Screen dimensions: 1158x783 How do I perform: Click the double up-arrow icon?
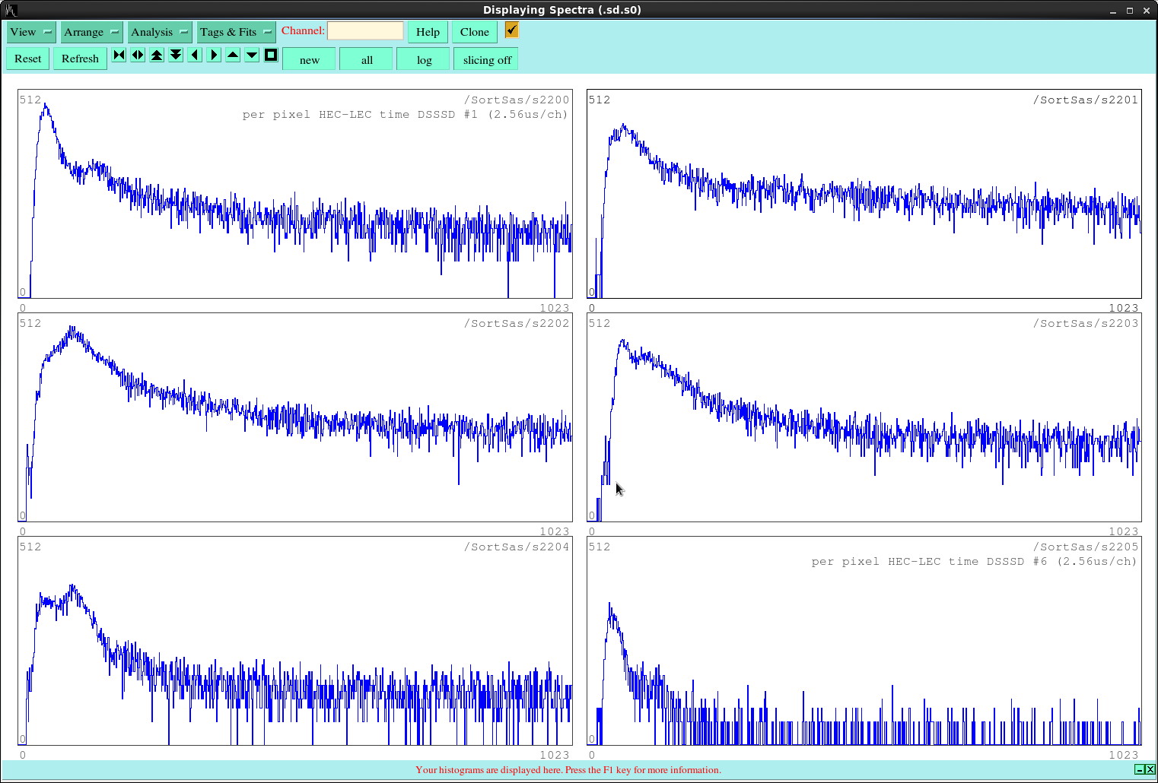[157, 55]
